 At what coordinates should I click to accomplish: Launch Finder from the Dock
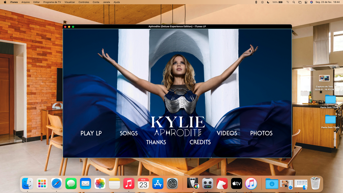[x=28, y=184]
